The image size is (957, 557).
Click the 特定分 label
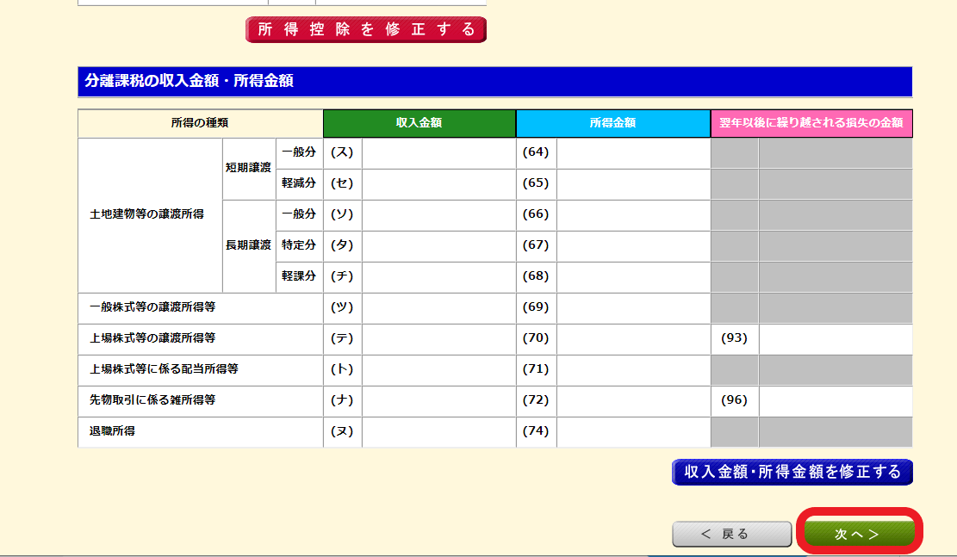(299, 244)
